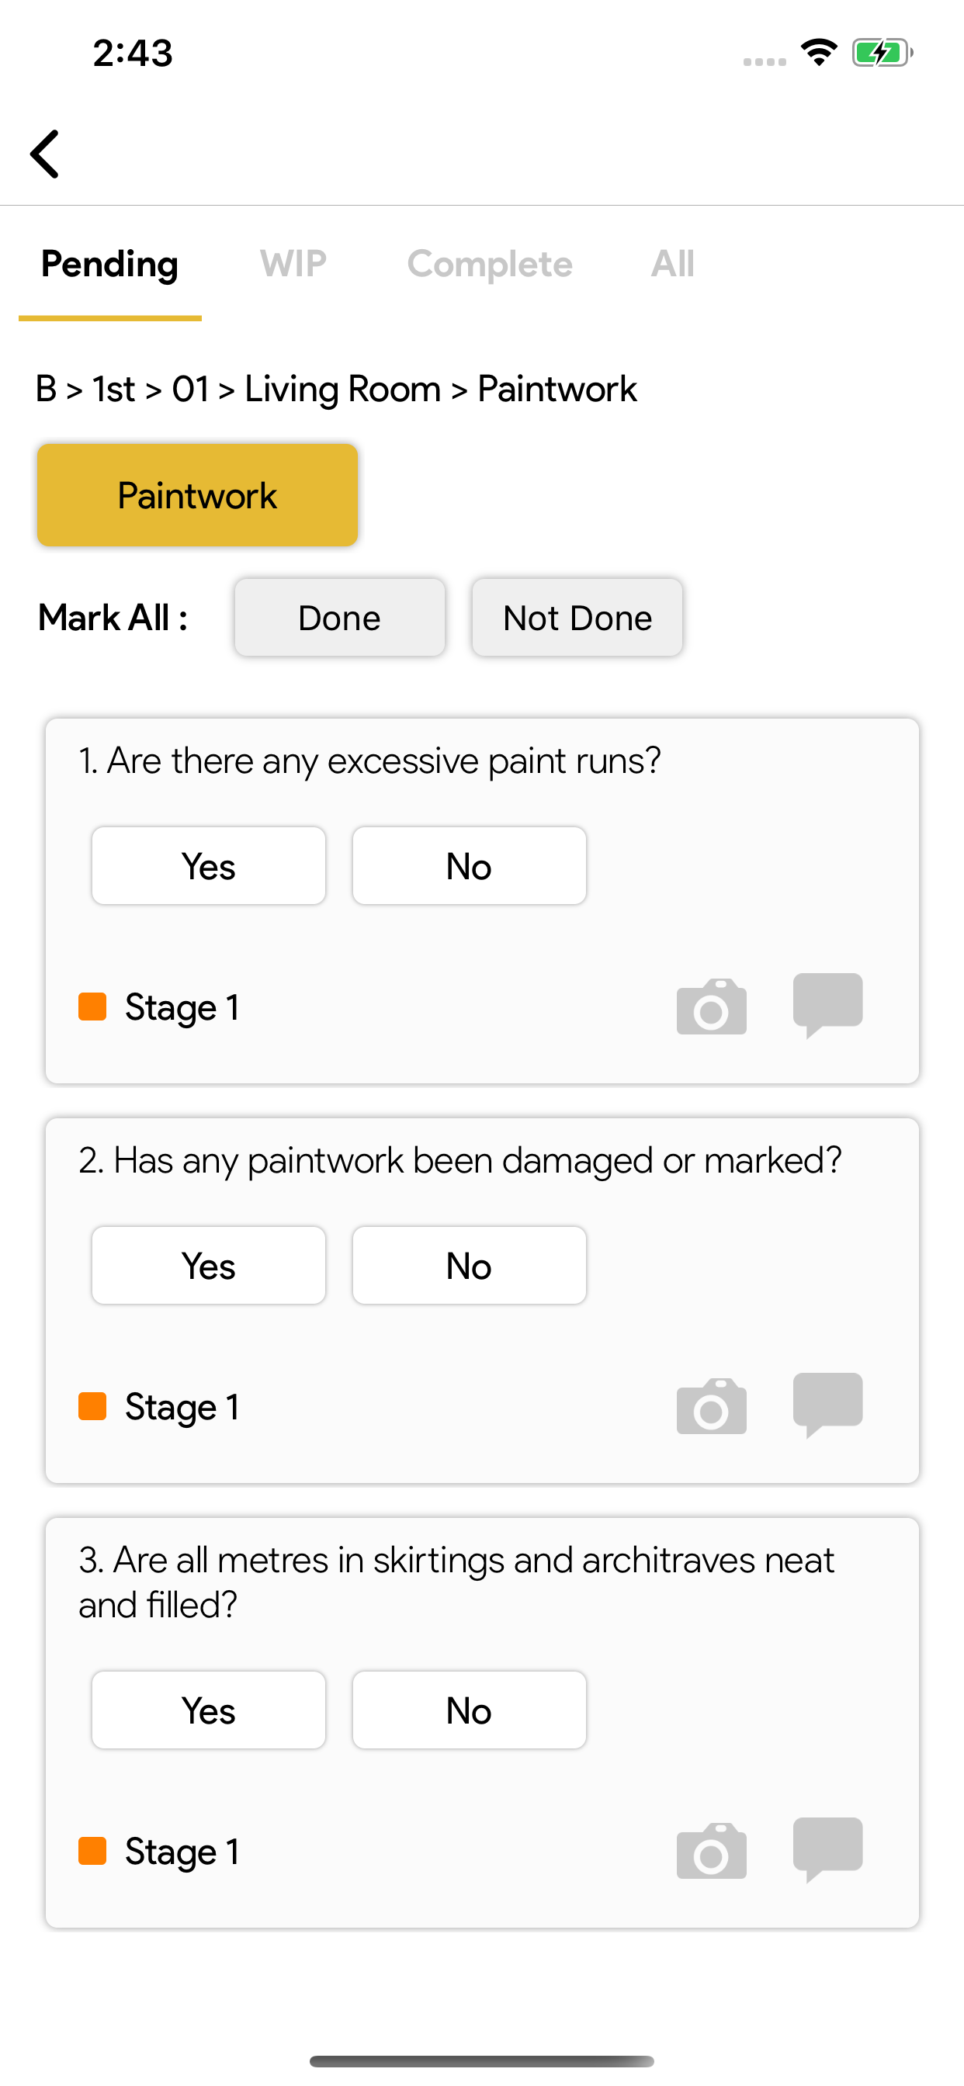Answer Yes to skirtings and architraves question
The image size is (964, 2086).
[209, 1710]
